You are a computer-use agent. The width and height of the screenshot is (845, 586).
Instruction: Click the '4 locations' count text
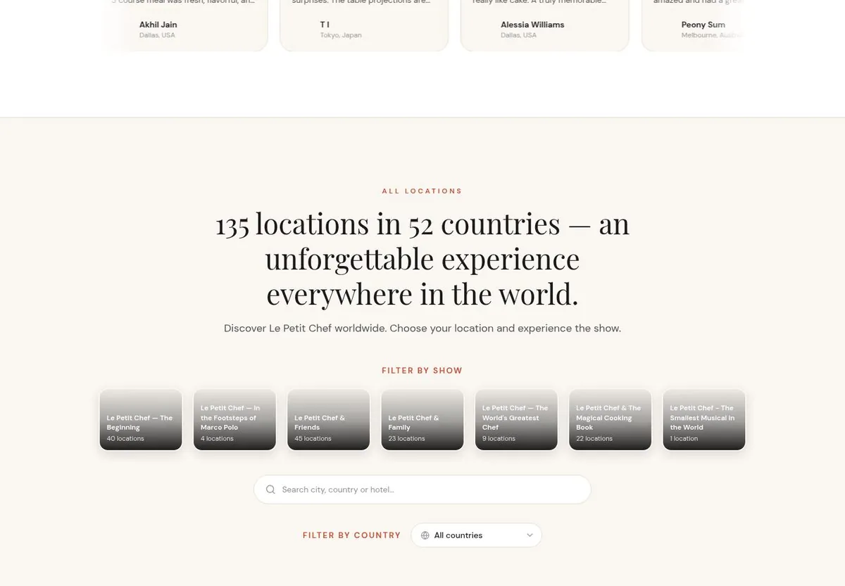217,439
